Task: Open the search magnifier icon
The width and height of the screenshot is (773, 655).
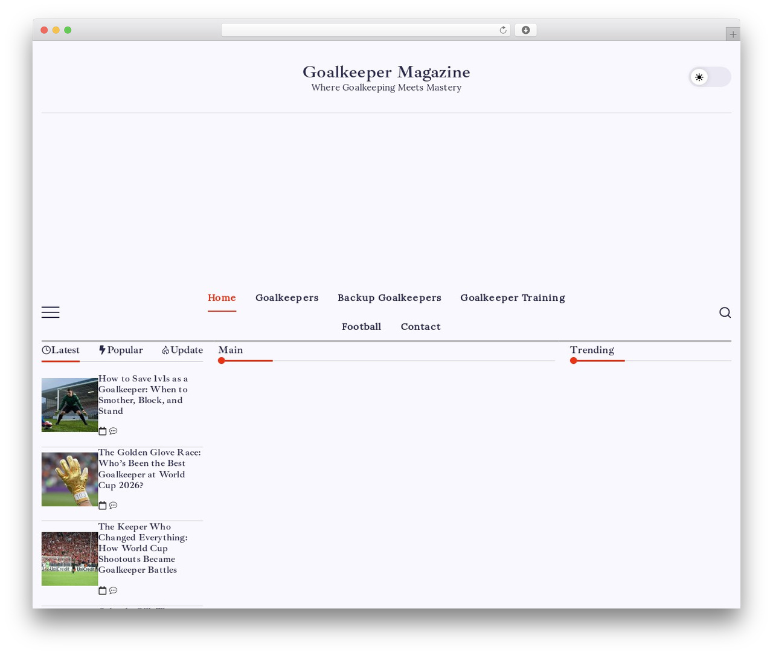Action: coord(725,312)
